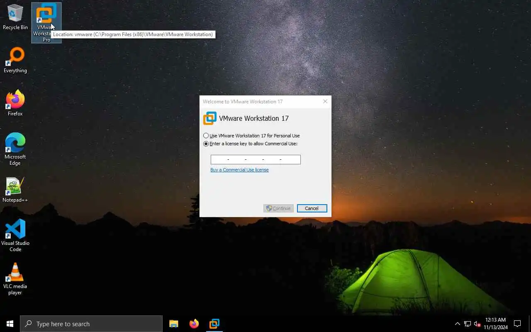Select the Enter a license key option
The height and width of the screenshot is (332, 531).
click(x=250, y=144)
